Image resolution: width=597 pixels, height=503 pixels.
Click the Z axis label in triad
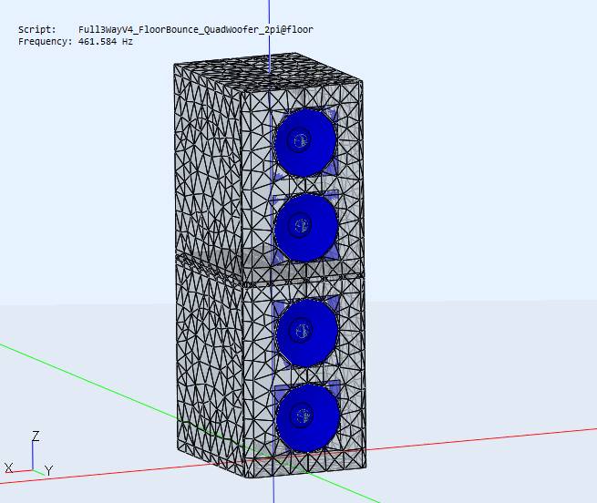pyautogui.click(x=36, y=436)
